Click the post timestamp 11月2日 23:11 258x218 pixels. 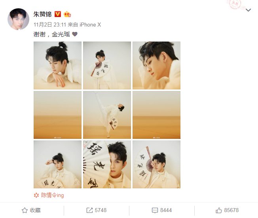coord(50,25)
